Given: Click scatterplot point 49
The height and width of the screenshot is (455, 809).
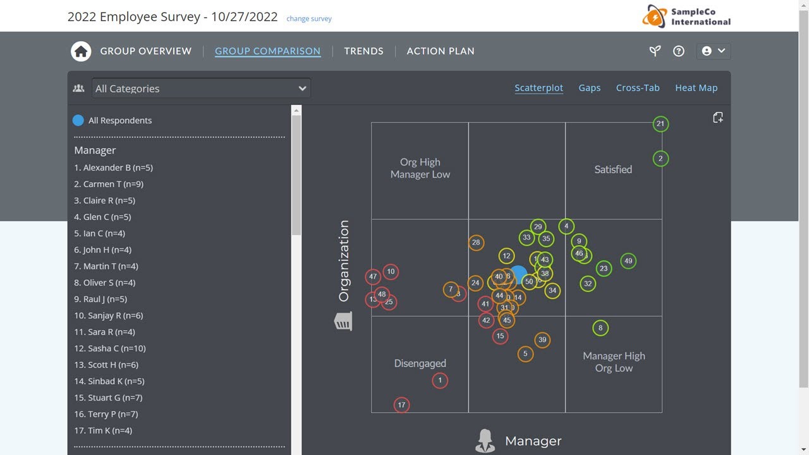Looking at the screenshot, I should click(x=628, y=261).
